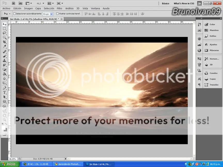Select the Hand tool
Screen dimensions: 223x167
tap(4, 115)
